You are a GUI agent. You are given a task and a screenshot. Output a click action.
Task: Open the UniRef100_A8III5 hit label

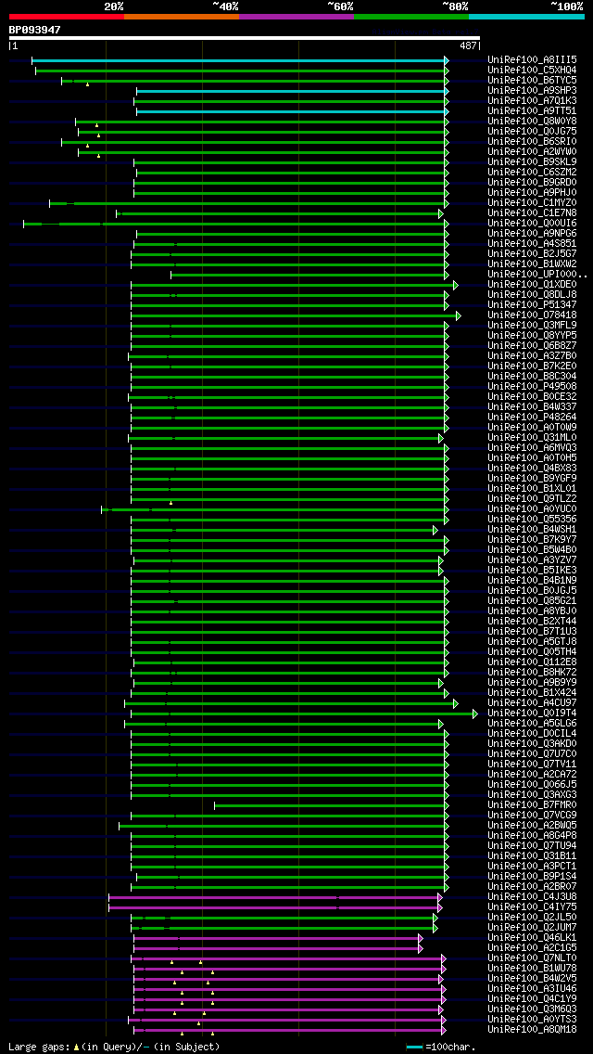tap(532, 59)
